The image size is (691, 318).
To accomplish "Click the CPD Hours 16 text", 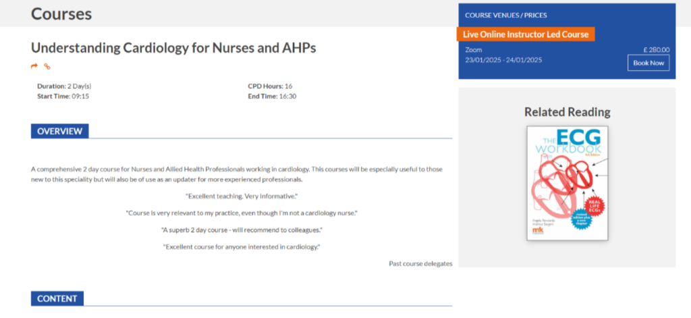I will (270, 86).
